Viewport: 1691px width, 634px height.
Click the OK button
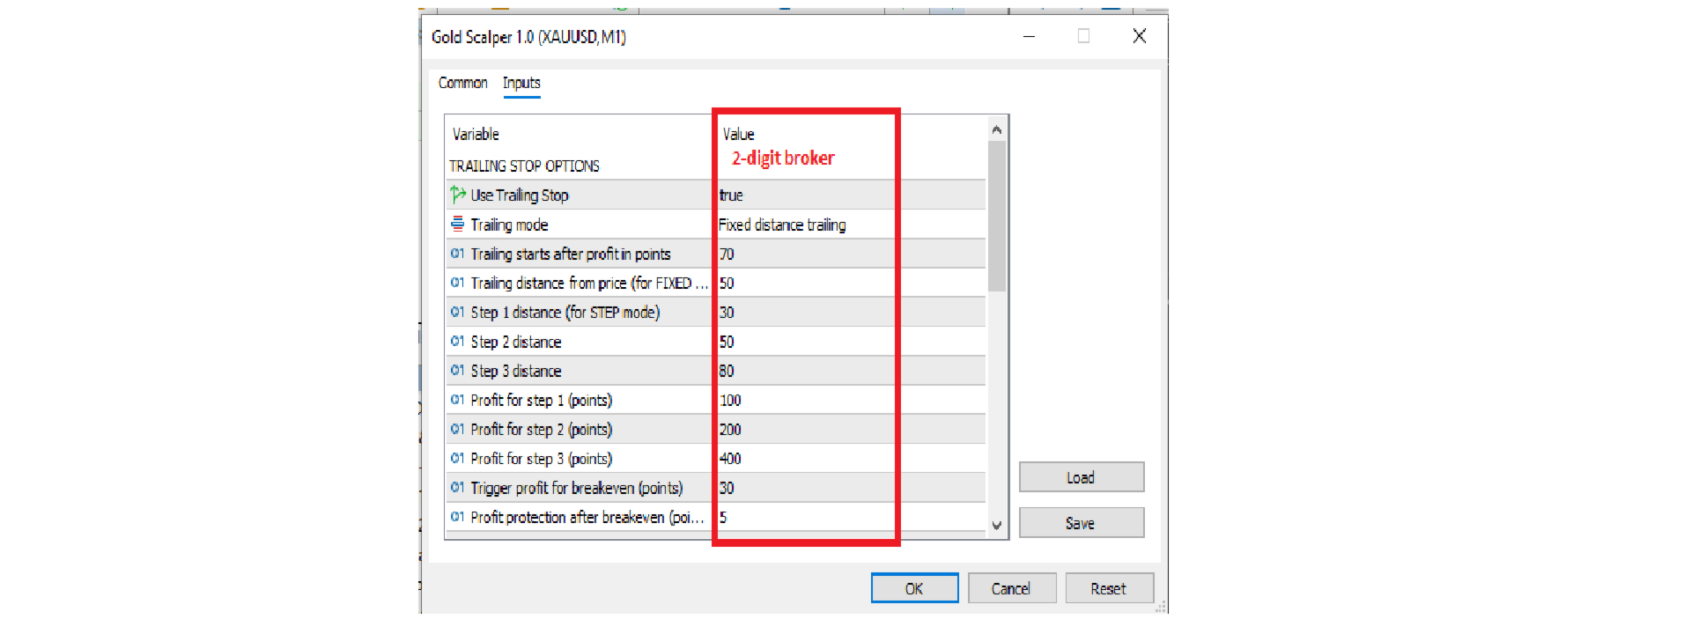tap(914, 588)
